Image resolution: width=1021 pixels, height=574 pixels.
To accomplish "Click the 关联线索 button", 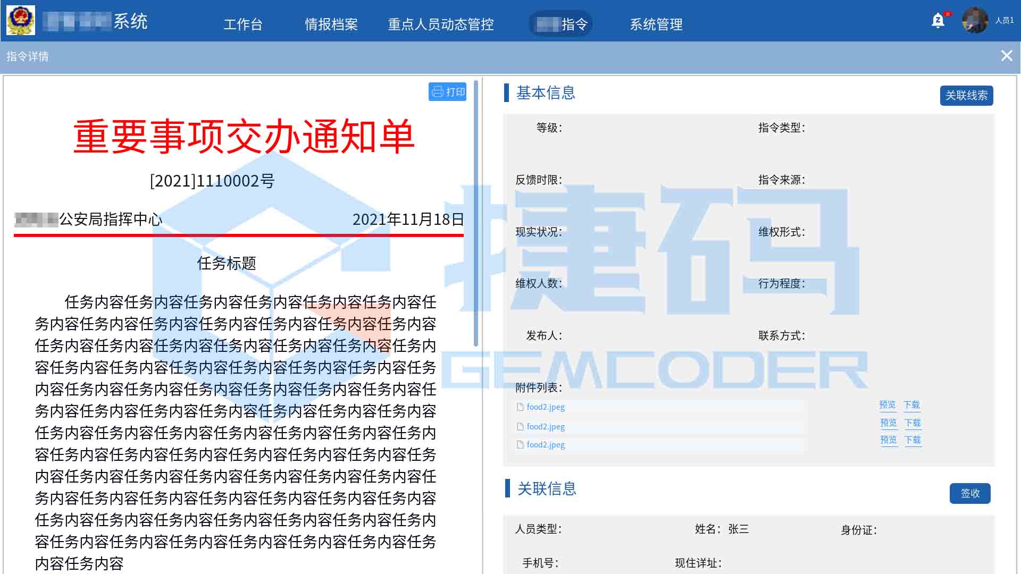I will [966, 96].
